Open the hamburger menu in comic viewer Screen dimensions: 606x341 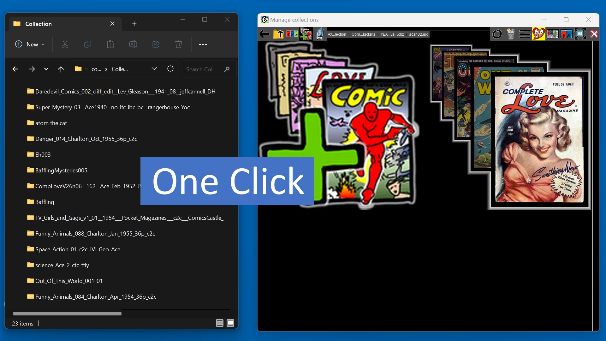[525, 34]
